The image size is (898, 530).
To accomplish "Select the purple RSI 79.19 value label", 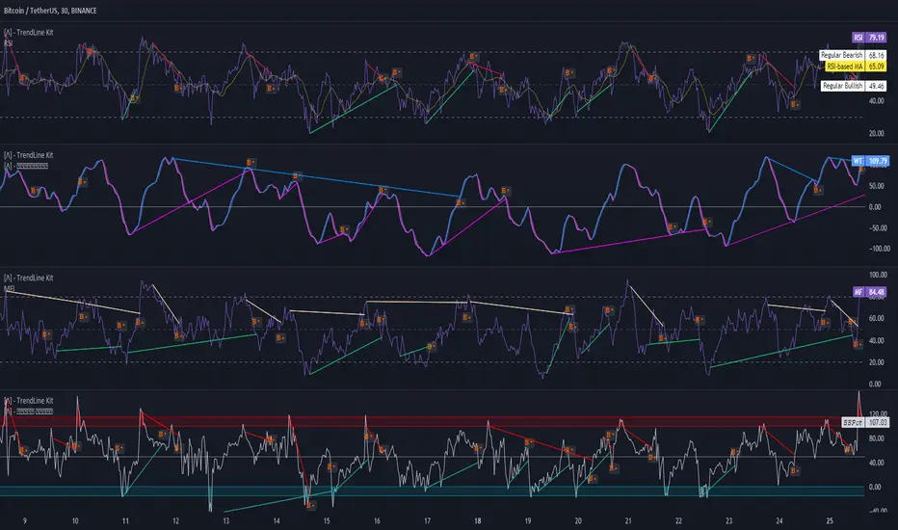I will tap(869, 38).
